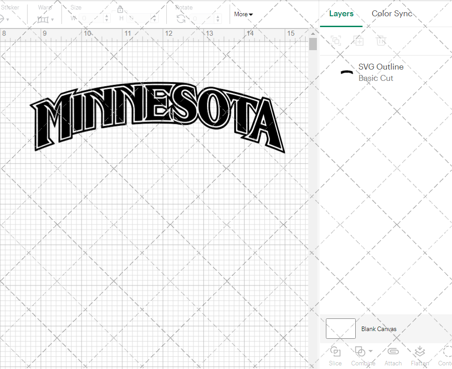452x369 pixels.
Task: Click the vertical canvas scrollbar
Action: (x=312, y=44)
